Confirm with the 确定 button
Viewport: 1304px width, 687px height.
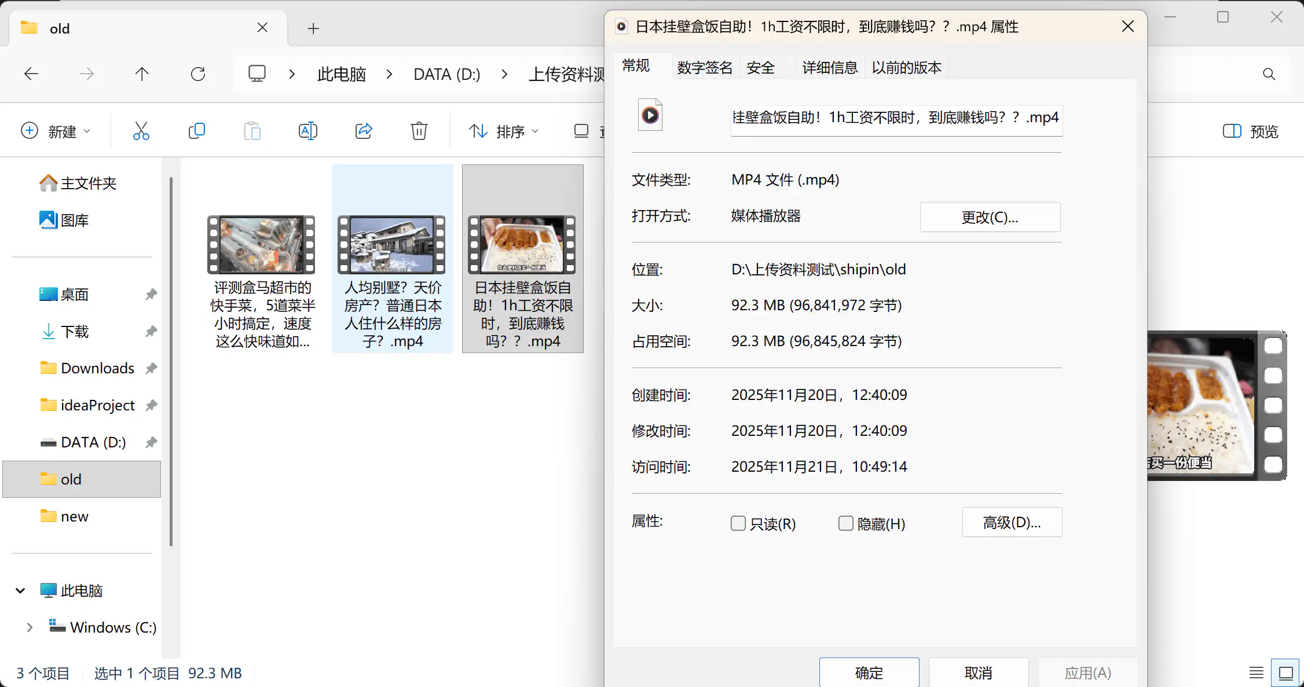coord(869,673)
